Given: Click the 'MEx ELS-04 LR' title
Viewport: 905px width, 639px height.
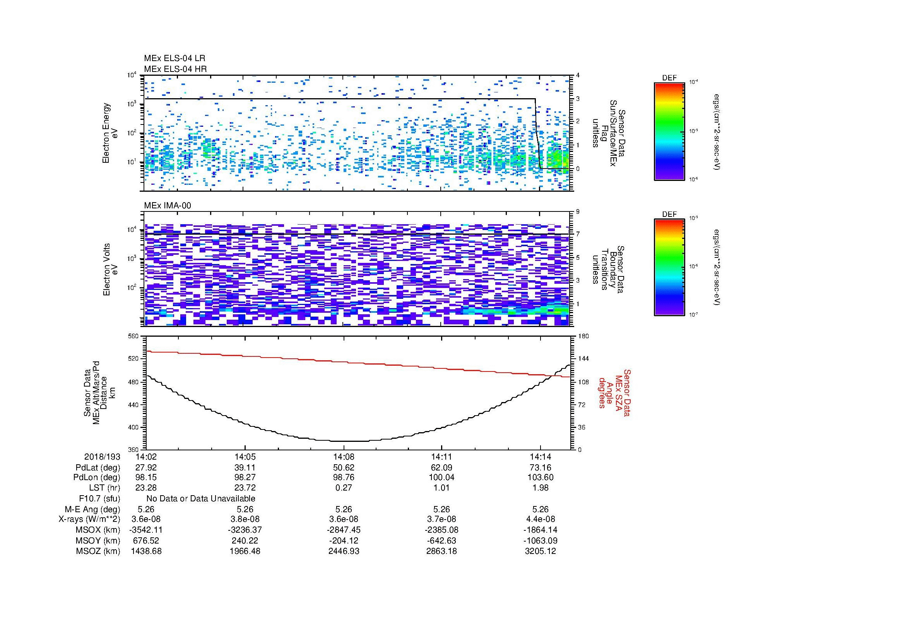Looking at the screenshot, I should click(174, 58).
